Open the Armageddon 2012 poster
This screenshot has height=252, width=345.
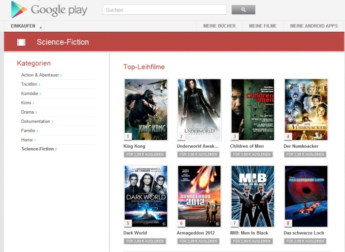tap(199, 196)
